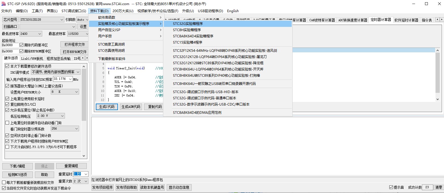Open the STC调试接口(G) menu
This screenshot has height=193, width=444.
coord(74,11)
